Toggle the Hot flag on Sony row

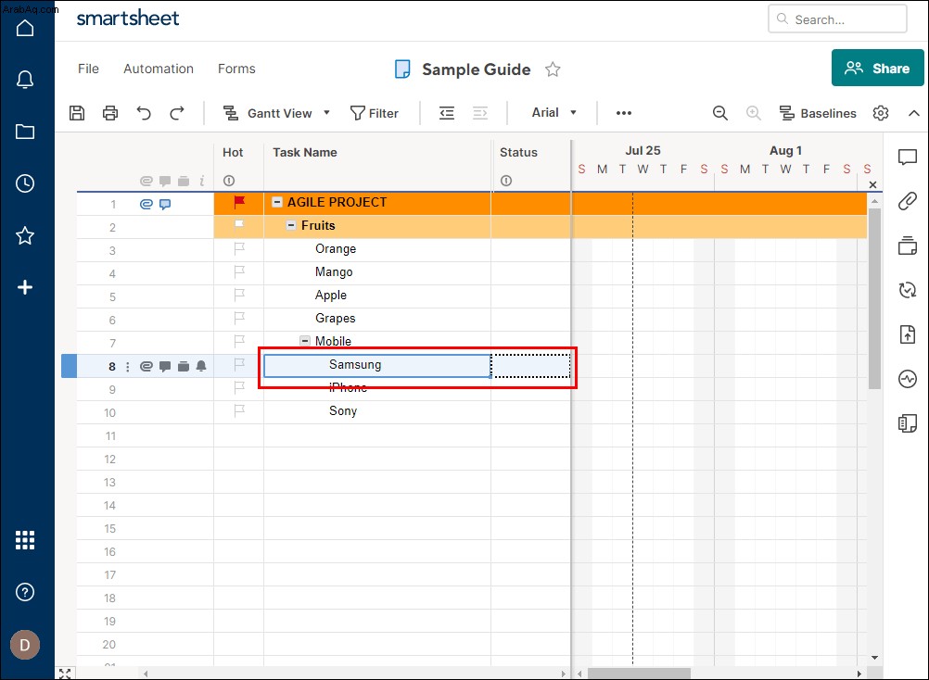point(239,410)
